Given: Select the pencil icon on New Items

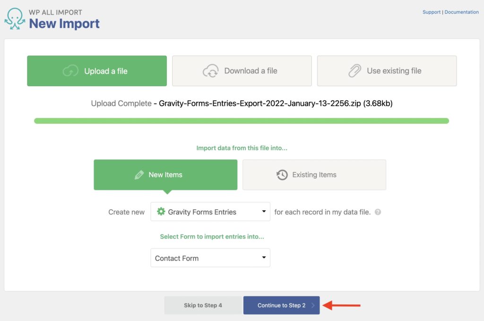Looking at the screenshot, I should tap(139, 175).
